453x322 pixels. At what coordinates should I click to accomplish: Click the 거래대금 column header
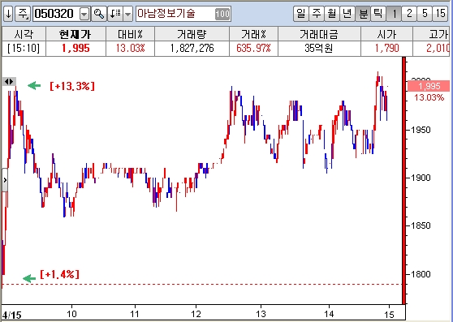(319, 34)
